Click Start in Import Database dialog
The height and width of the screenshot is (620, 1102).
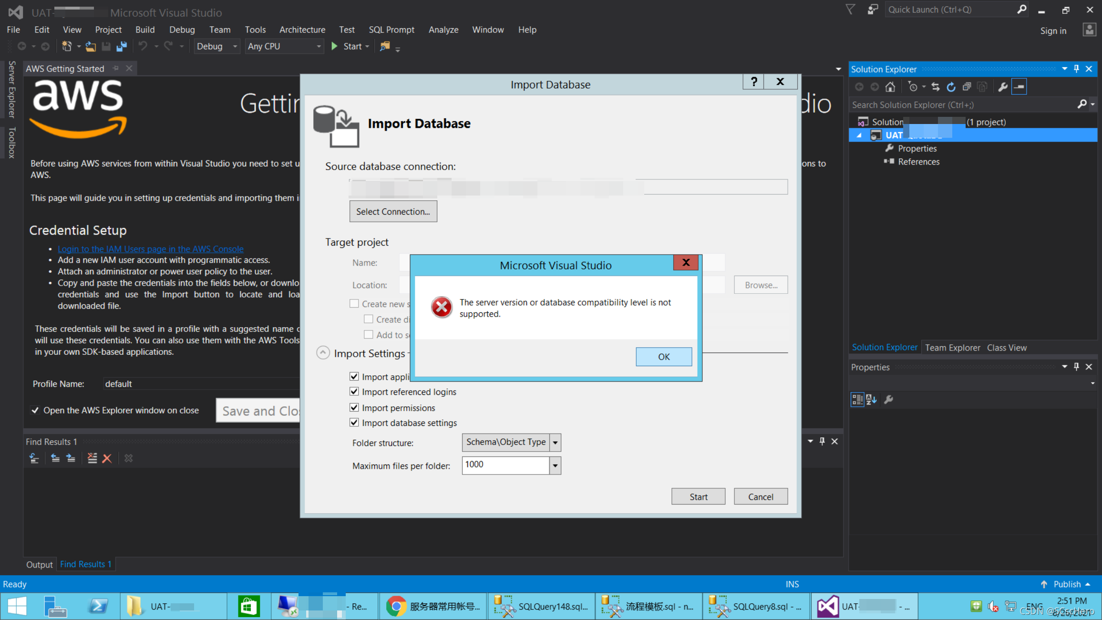[698, 496]
